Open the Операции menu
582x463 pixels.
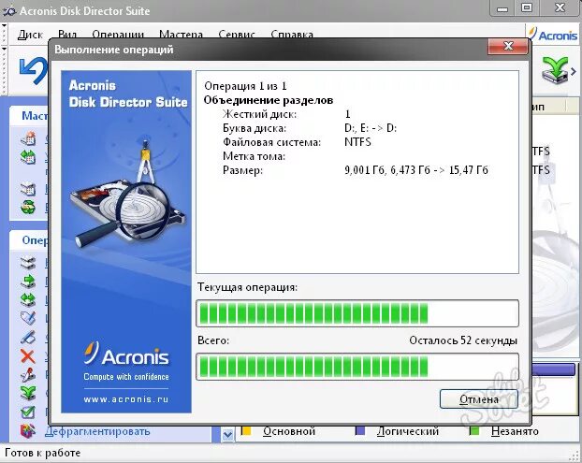click(x=118, y=35)
